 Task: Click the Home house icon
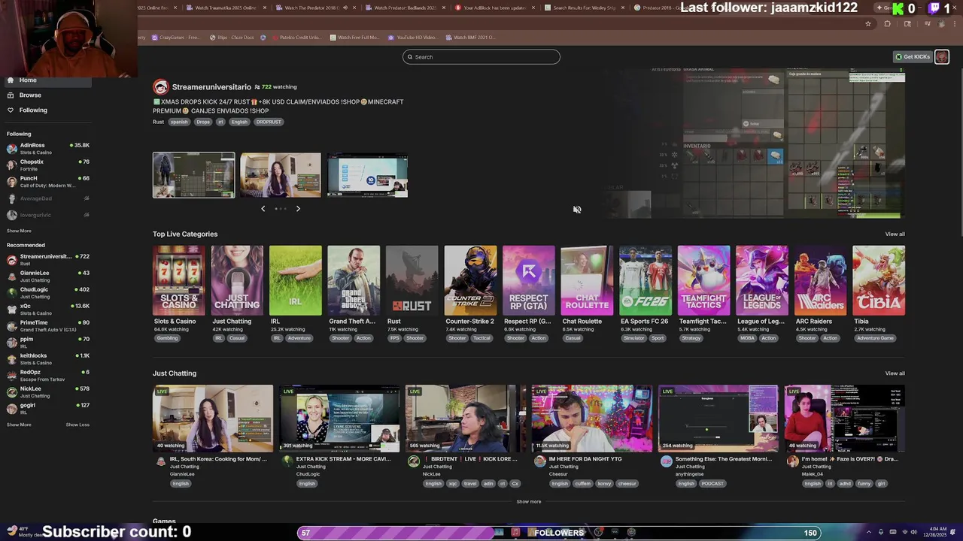tap(11, 80)
